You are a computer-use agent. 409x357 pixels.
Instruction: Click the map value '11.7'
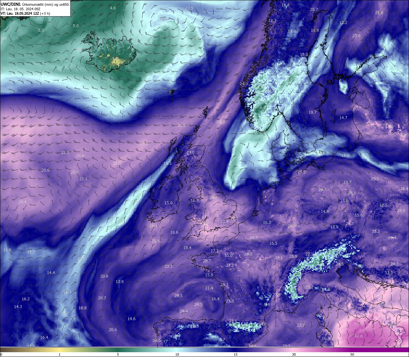(31, 252)
